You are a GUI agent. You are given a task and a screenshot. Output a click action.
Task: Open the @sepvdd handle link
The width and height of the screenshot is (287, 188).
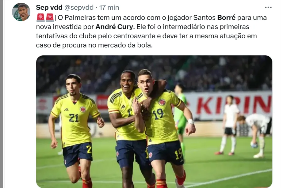(x=79, y=7)
